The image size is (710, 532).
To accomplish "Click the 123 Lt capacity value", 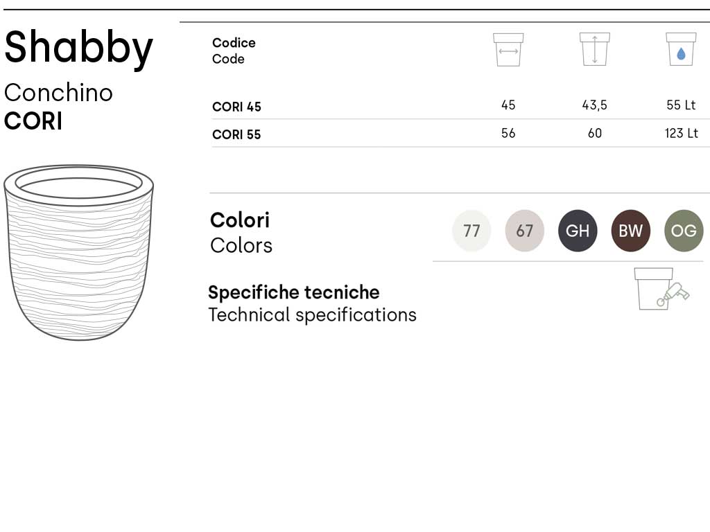I will click(681, 133).
